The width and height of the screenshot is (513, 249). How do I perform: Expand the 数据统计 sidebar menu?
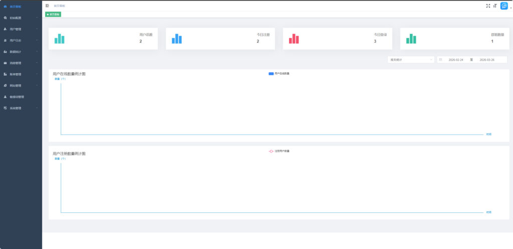click(x=21, y=52)
